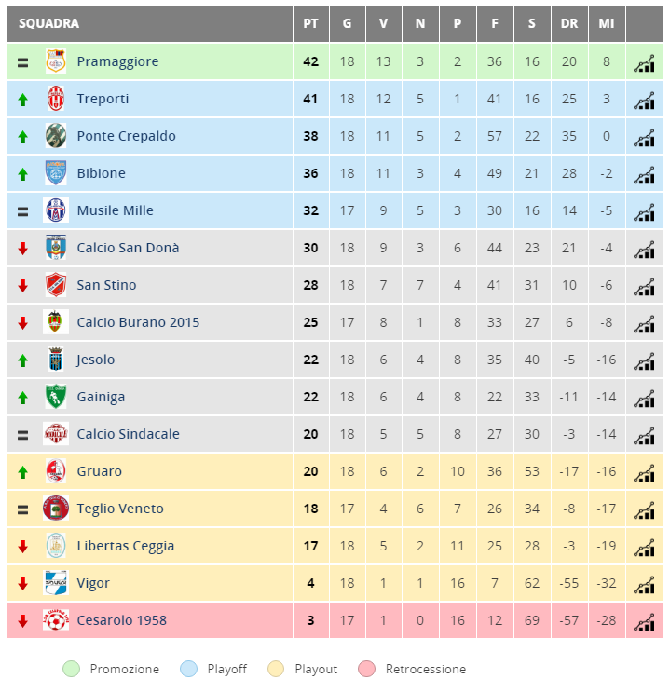670x692 pixels.
Task: Open the chart icon for Cesarolo 1958
Action: point(644,623)
